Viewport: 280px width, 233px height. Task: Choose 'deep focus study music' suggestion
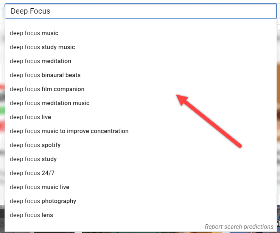click(42, 47)
